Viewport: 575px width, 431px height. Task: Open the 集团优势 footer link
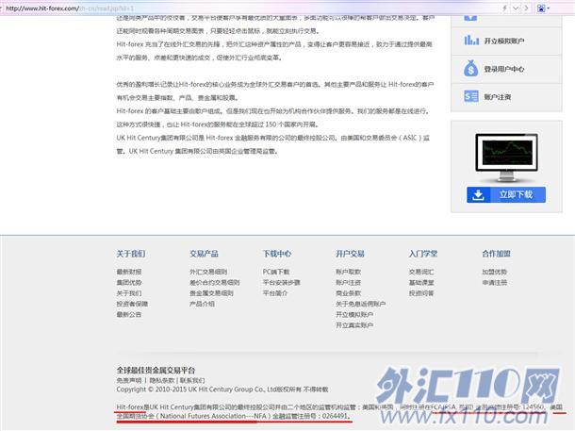point(129,282)
